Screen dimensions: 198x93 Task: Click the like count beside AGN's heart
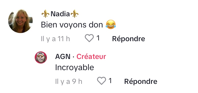110,81
